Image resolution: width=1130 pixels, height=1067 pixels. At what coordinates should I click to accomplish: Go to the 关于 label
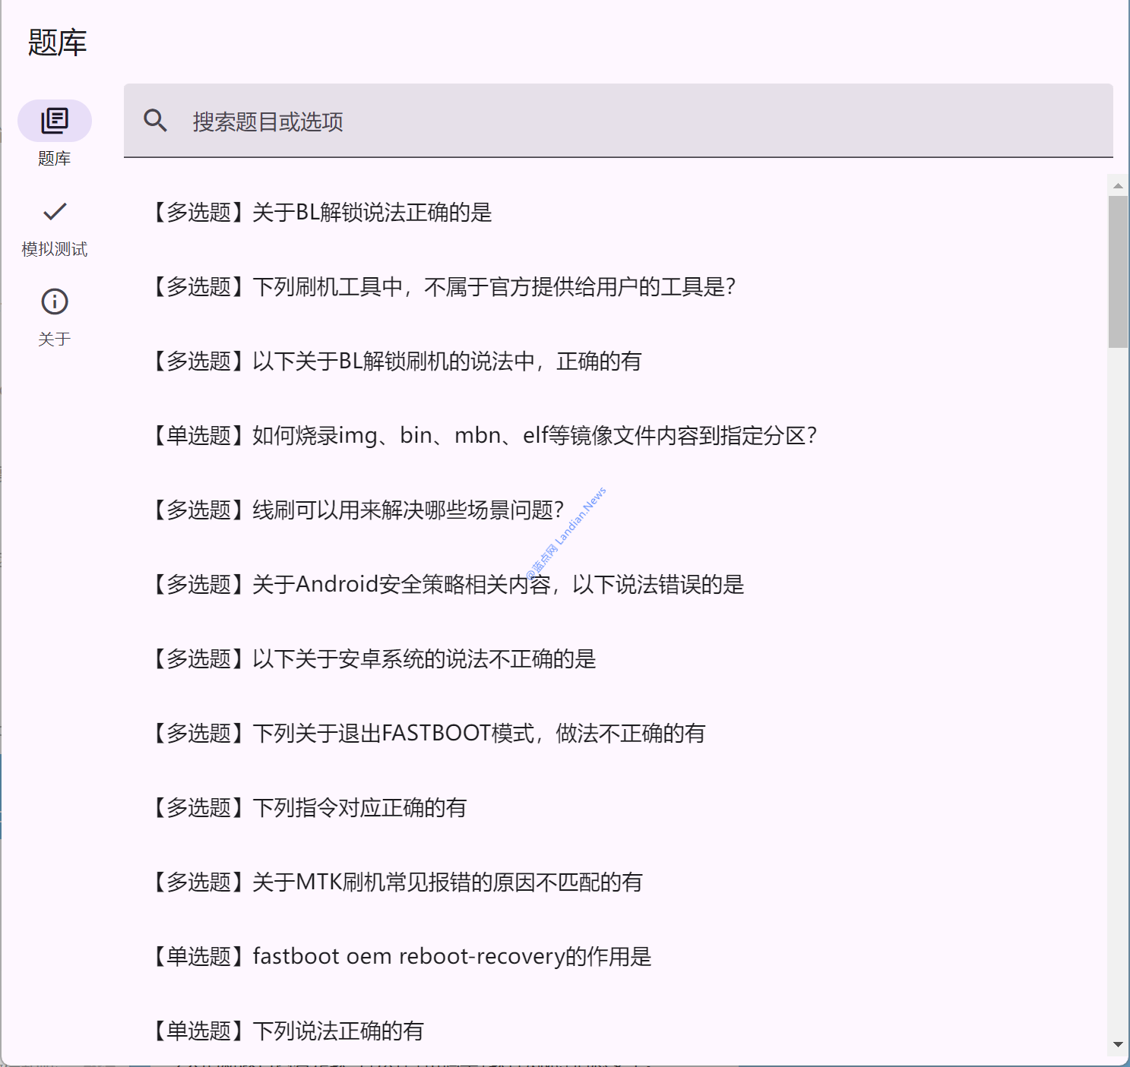[x=55, y=339]
